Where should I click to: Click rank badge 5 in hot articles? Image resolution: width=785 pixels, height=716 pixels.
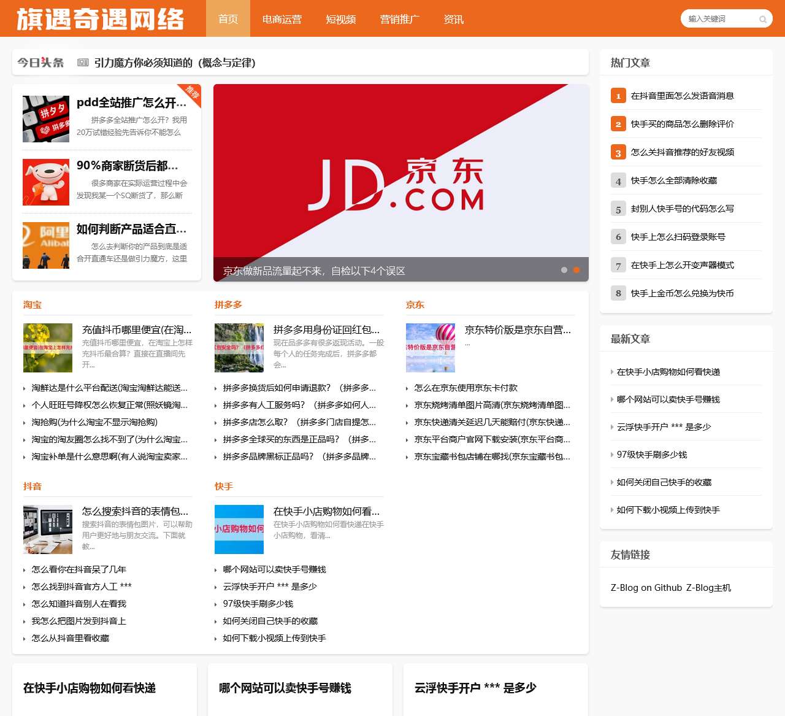coord(618,209)
